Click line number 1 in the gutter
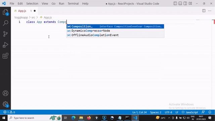 (x=19, y=22)
